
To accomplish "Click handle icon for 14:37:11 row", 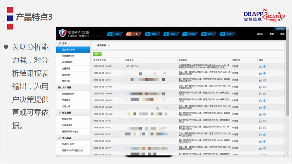I will pyautogui.click(x=265, y=148).
